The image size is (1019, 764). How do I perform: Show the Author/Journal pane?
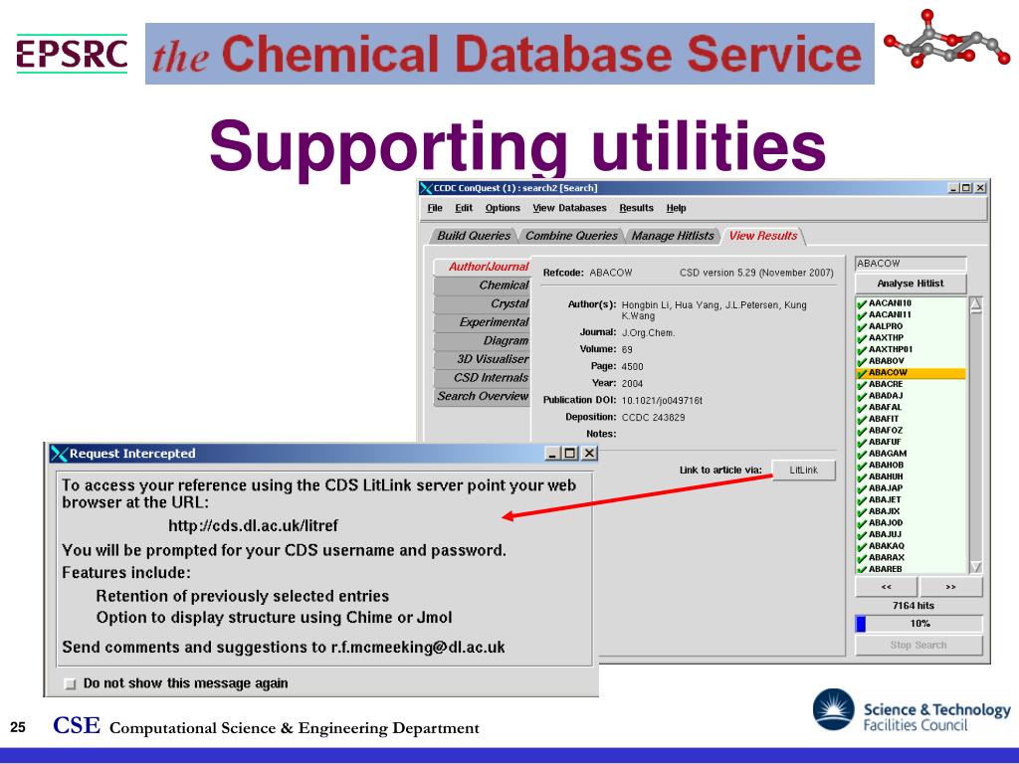coord(482,267)
